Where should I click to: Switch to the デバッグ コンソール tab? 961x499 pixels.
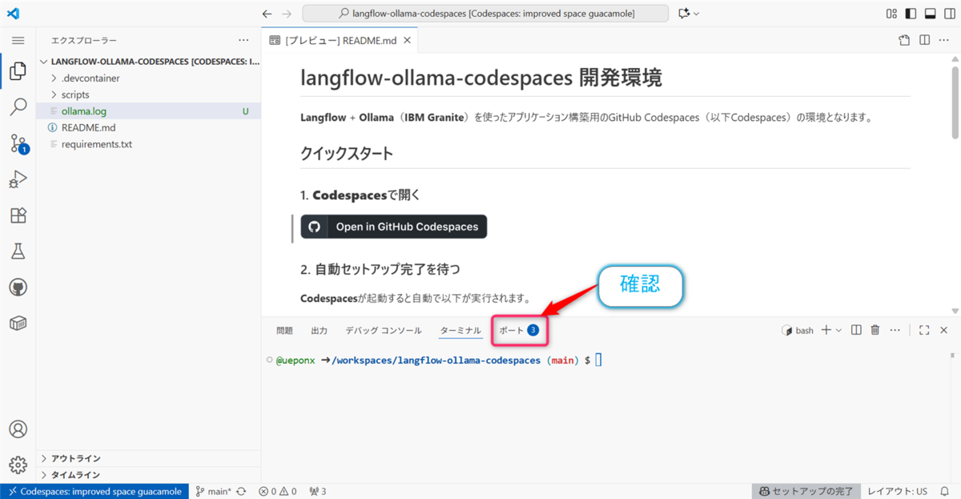click(x=384, y=330)
